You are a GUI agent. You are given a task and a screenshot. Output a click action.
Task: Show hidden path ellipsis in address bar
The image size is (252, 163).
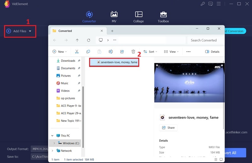(115, 40)
